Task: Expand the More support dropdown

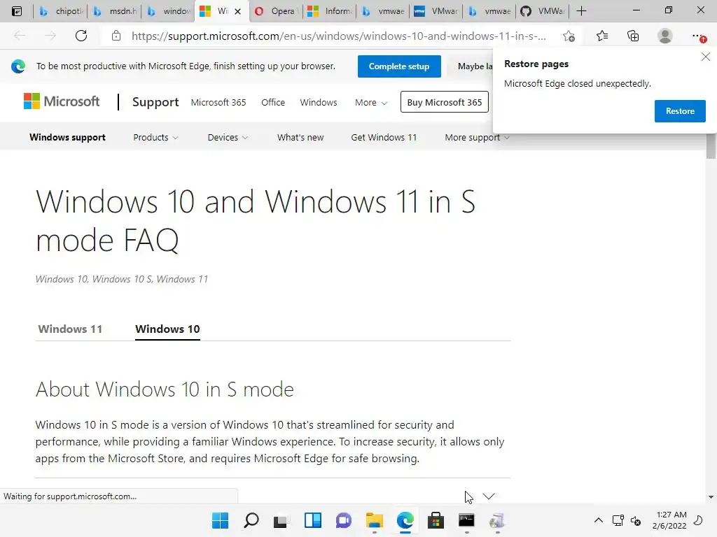Action: point(477,138)
